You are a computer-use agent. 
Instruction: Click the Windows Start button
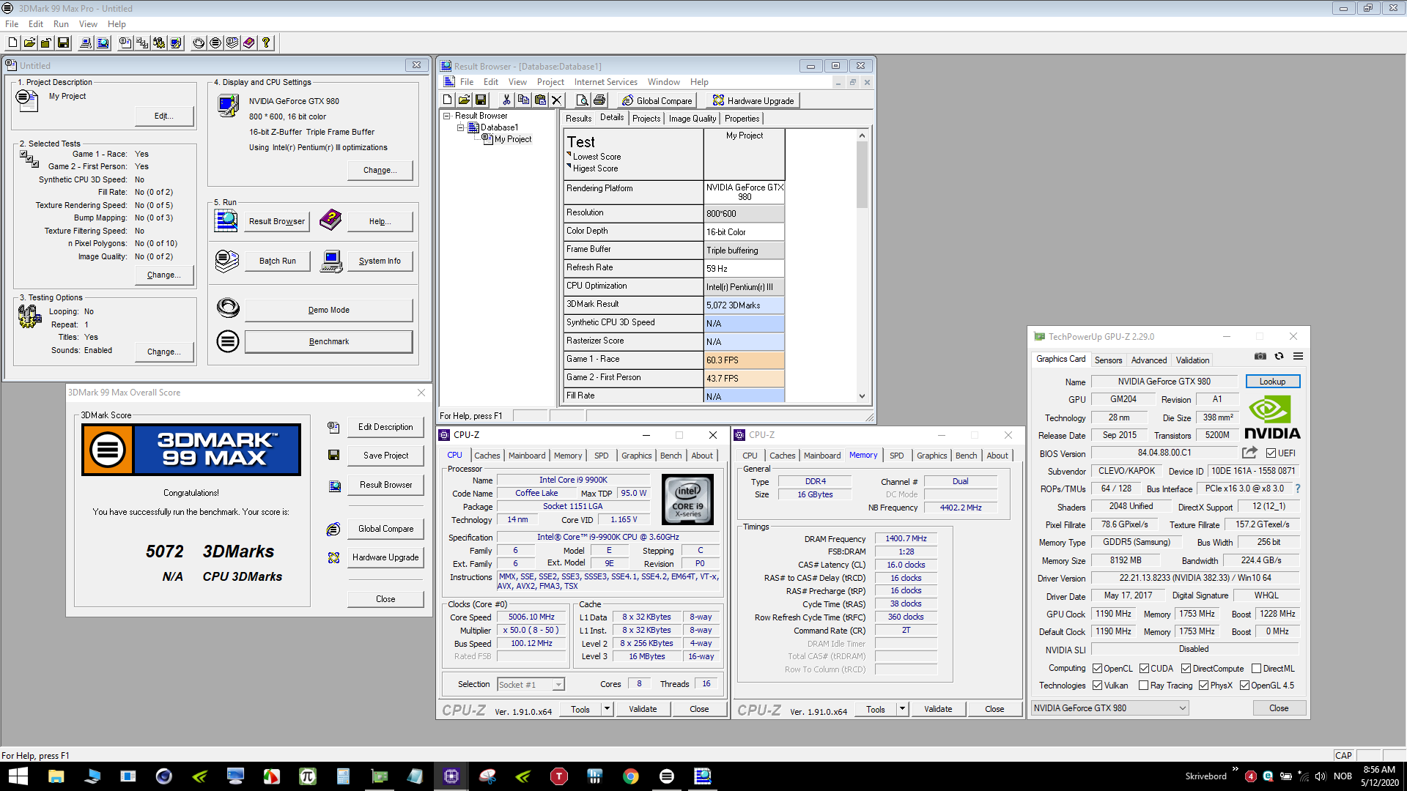point(18,776)
